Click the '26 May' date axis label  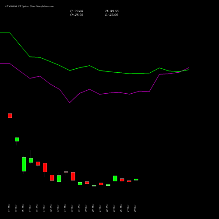tap(121, 208)
